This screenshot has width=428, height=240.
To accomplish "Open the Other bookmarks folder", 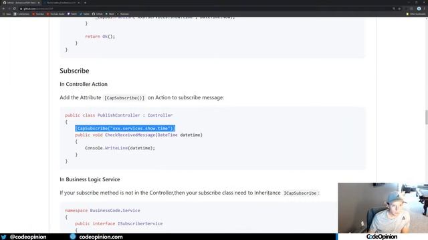I will pos(416,14).
